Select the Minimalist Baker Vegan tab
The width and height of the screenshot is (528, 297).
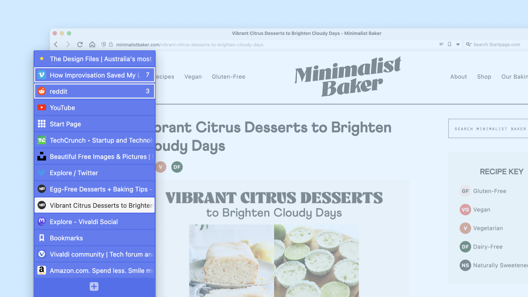193,76
